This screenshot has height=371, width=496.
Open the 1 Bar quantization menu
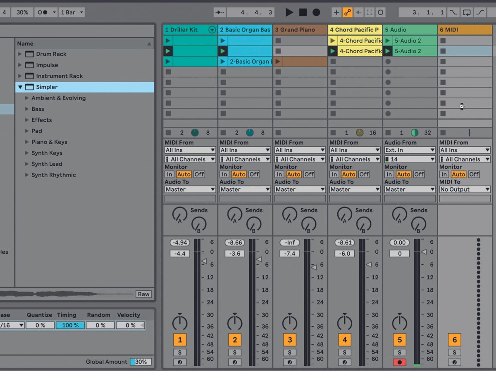tap(72, 12)
